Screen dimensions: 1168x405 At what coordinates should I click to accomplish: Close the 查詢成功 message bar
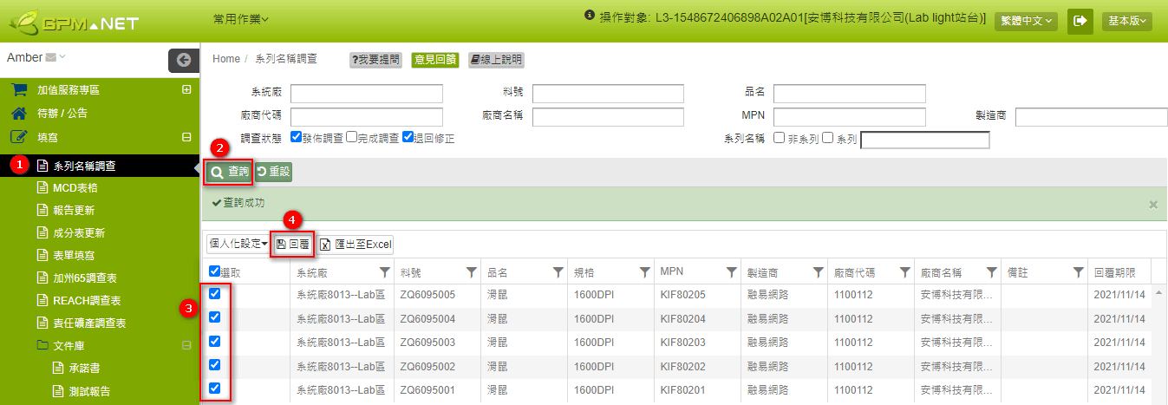(x=1152, y=205)
